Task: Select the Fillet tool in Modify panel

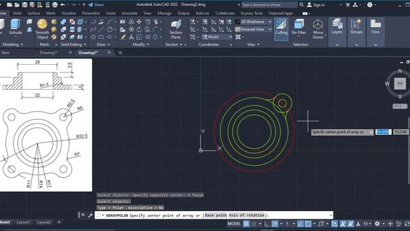Action: pyautogui.click(x=156, y=30)
